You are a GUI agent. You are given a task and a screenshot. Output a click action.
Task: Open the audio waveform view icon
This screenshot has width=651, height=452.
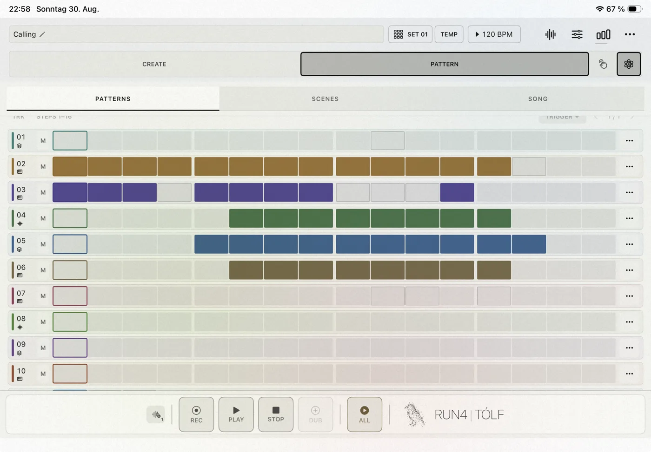coord(551,34)
